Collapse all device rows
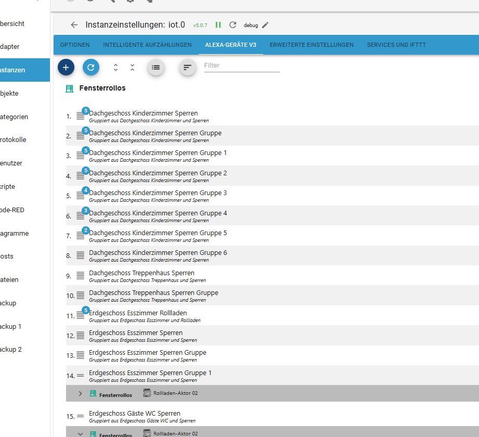 [x=132, y=68]
